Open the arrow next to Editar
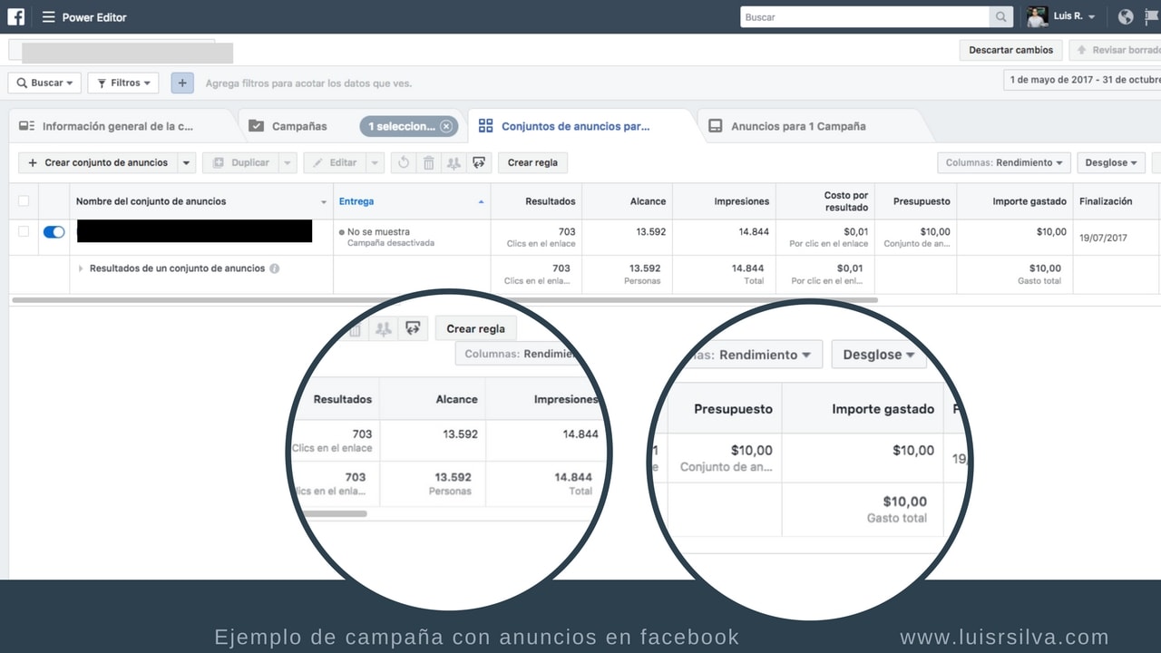1161x653 pixels. click(375, 162)
